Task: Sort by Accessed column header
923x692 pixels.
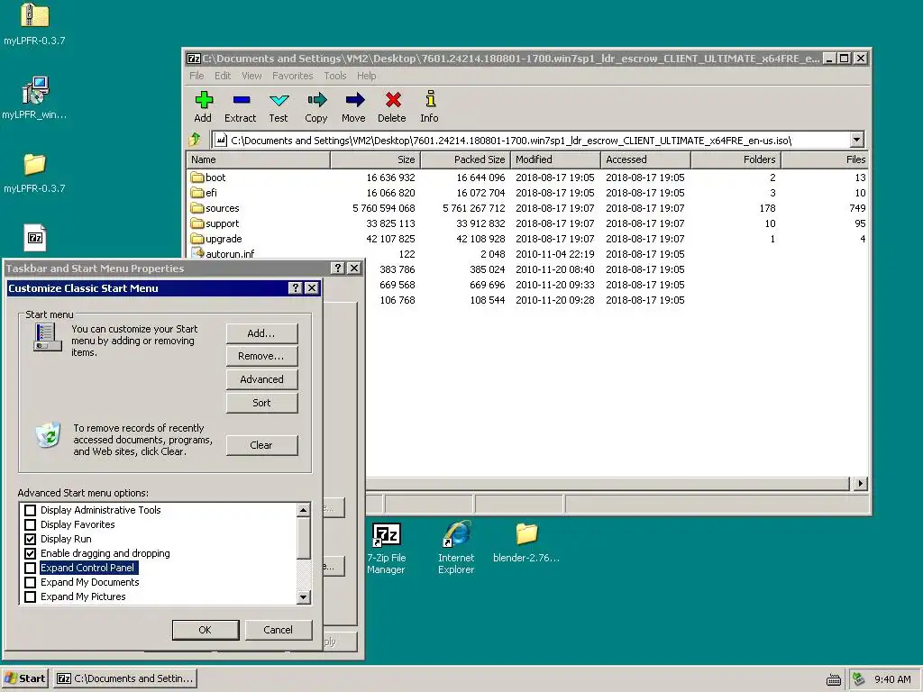Action: 645,159
